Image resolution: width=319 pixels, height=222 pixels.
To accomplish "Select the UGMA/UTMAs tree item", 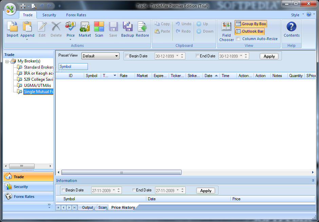I will [37, 86].
